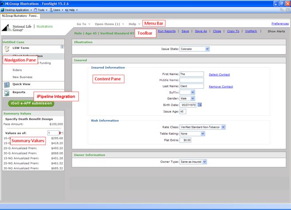Select LSW Term in navigation pane

pos(21,48)
